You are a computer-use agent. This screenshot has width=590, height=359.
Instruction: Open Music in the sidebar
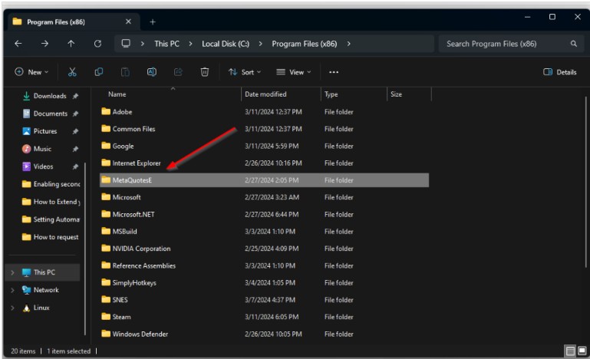[x=42, y=149]
